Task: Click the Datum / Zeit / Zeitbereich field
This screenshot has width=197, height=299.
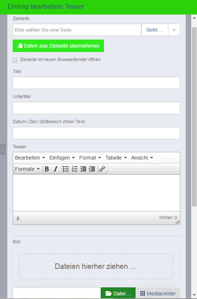Action: point(96,133)
